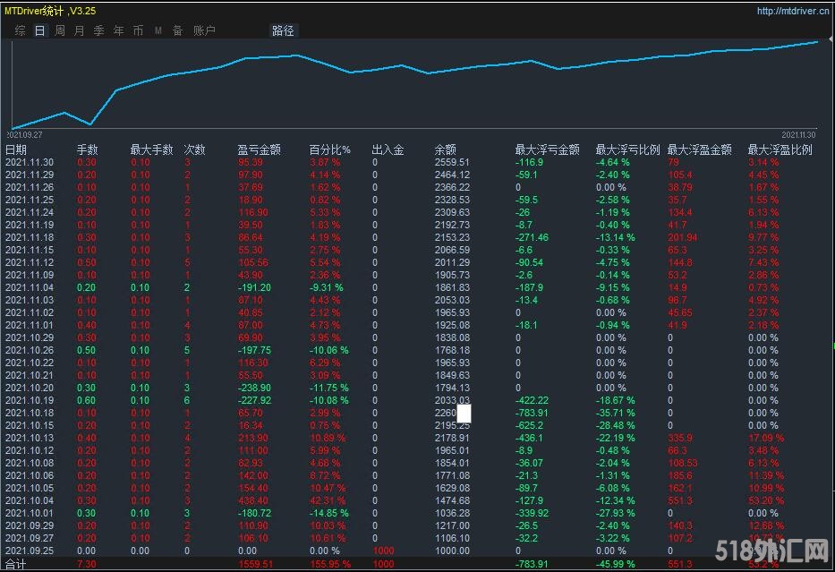Switch to the 账户 account tab
The width and height of the screenshot is (835, 572).
(x=204, y=30)
